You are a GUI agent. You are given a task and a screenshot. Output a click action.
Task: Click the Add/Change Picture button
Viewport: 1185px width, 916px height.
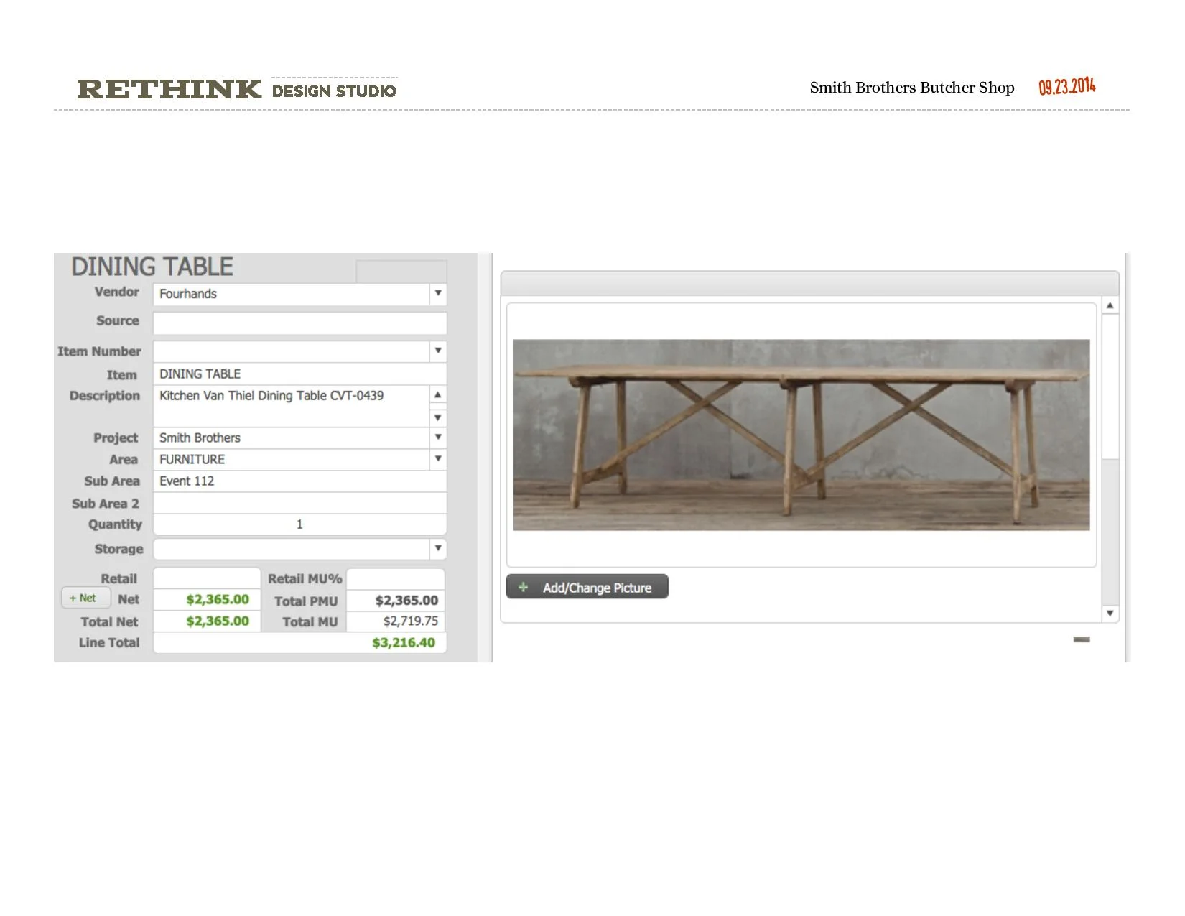click(587, 586)
